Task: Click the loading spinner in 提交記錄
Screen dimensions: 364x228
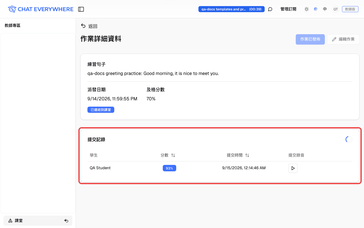Action: (349, 139)
